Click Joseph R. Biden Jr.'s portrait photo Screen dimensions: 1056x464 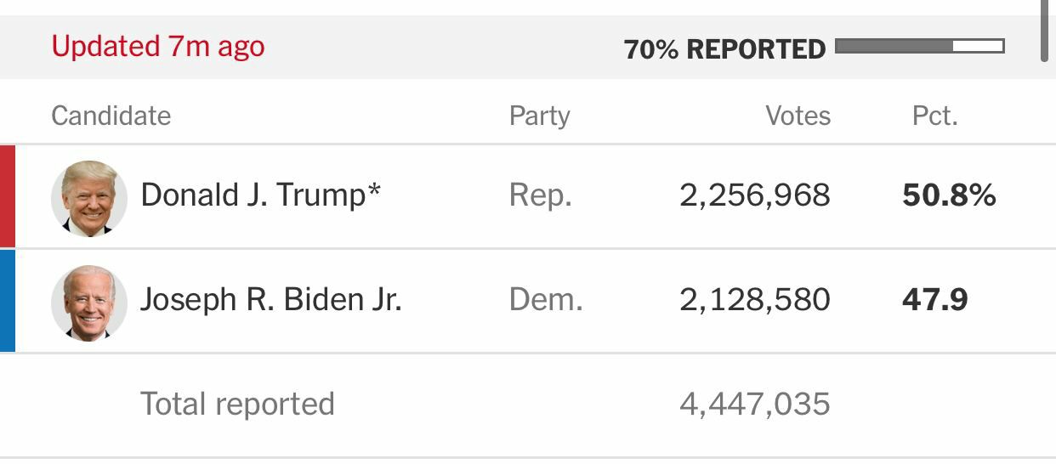pyautogui.click(x=89, y=303)
